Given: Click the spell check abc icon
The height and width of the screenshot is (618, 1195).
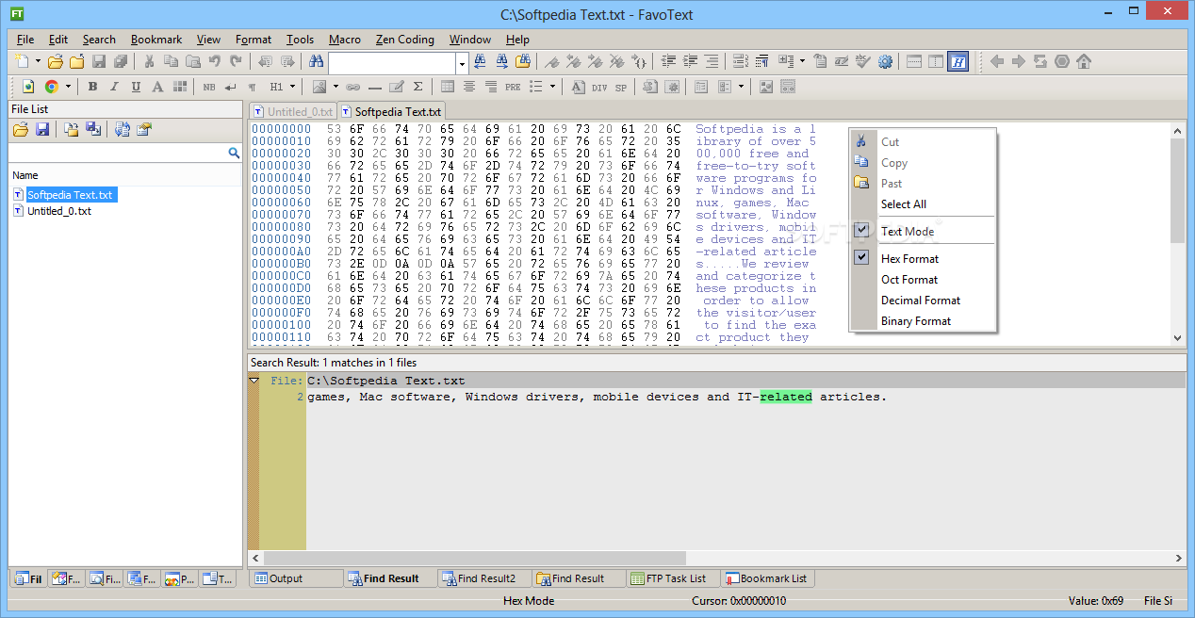Looking at the screenshot, I should pyautogui.click(x=862, y=61).
